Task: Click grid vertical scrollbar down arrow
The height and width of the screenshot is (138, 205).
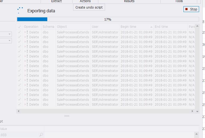Action: tap(197, 112)
